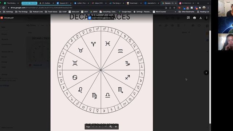This screenshot has width=233, height=131.
Task: Open the PDF viewer more actions menu
Action: [x=207, y=18]
